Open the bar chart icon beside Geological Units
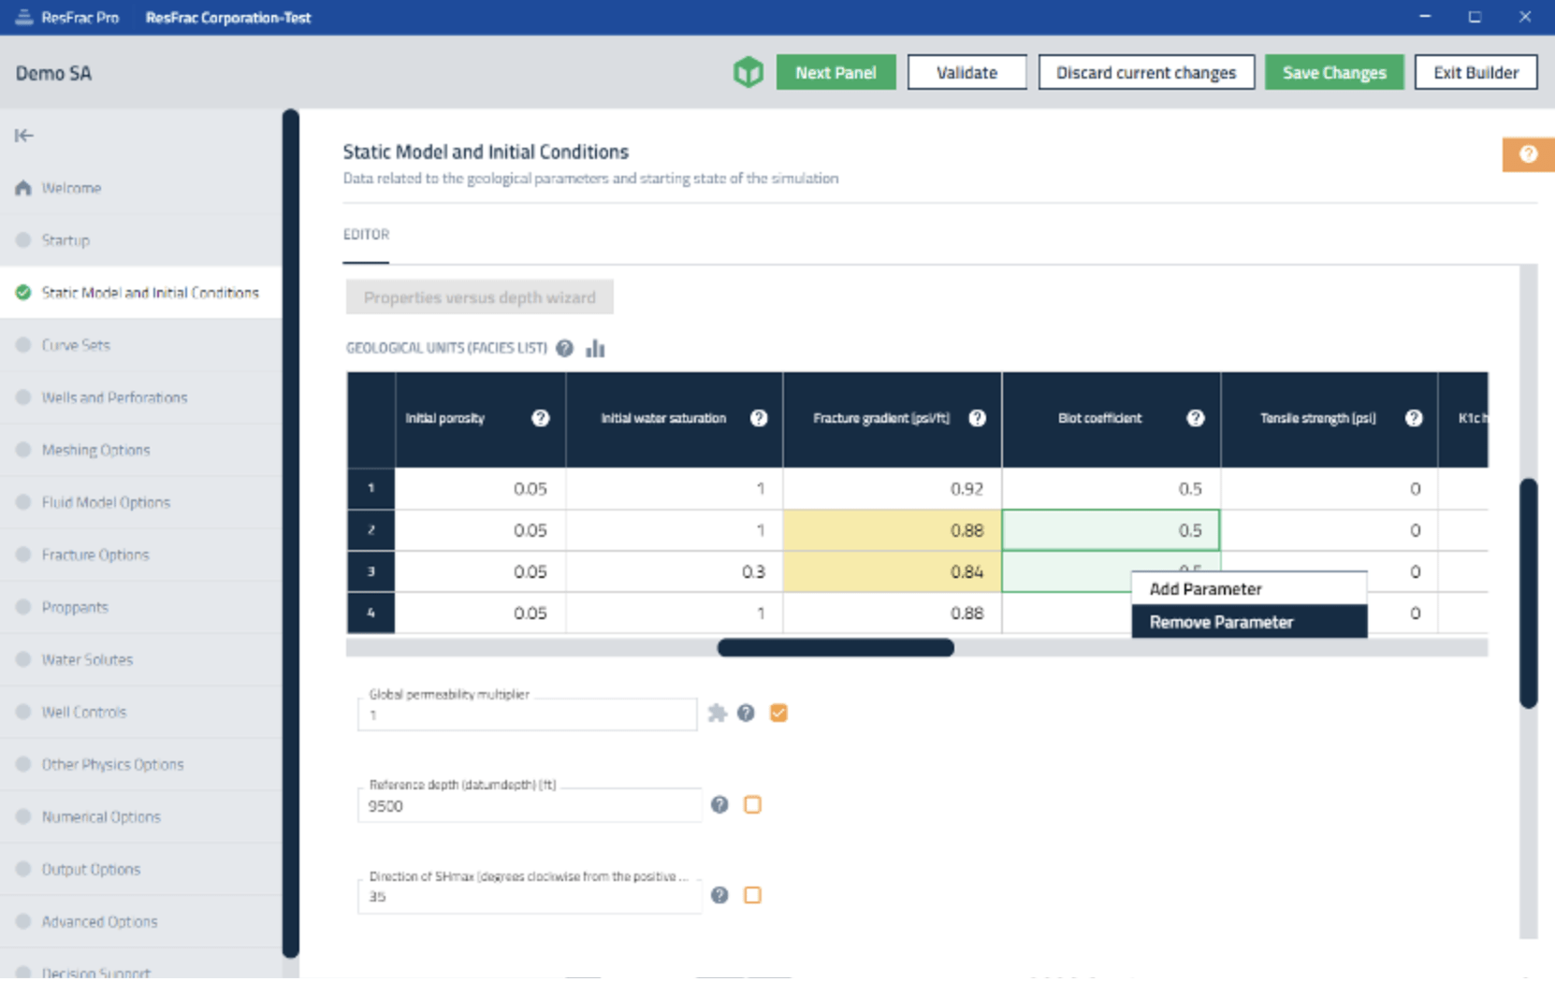The image size is (1555, 982). pyautogui.click(x=595, y=349)
